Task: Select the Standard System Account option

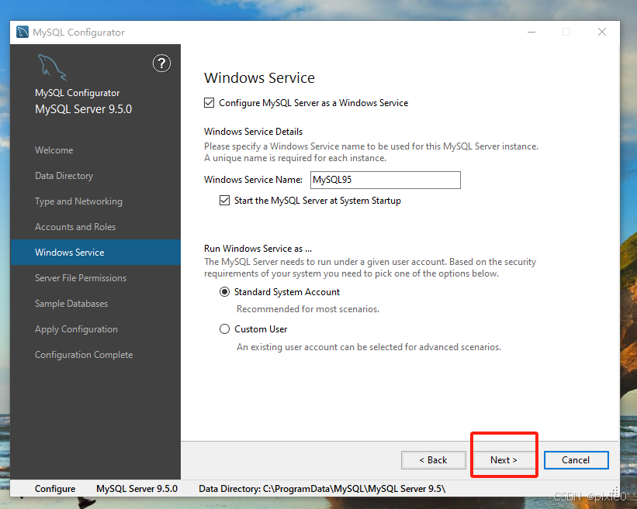Action: point(224,292)
